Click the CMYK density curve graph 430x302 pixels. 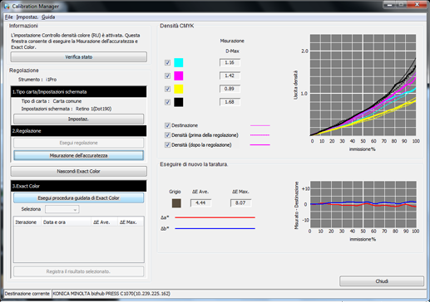(363, 85)
